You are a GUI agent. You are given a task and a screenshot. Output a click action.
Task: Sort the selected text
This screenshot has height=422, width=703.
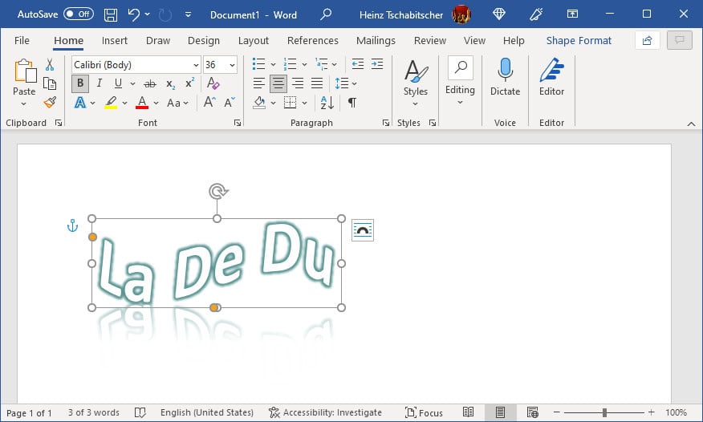(327, 103)
